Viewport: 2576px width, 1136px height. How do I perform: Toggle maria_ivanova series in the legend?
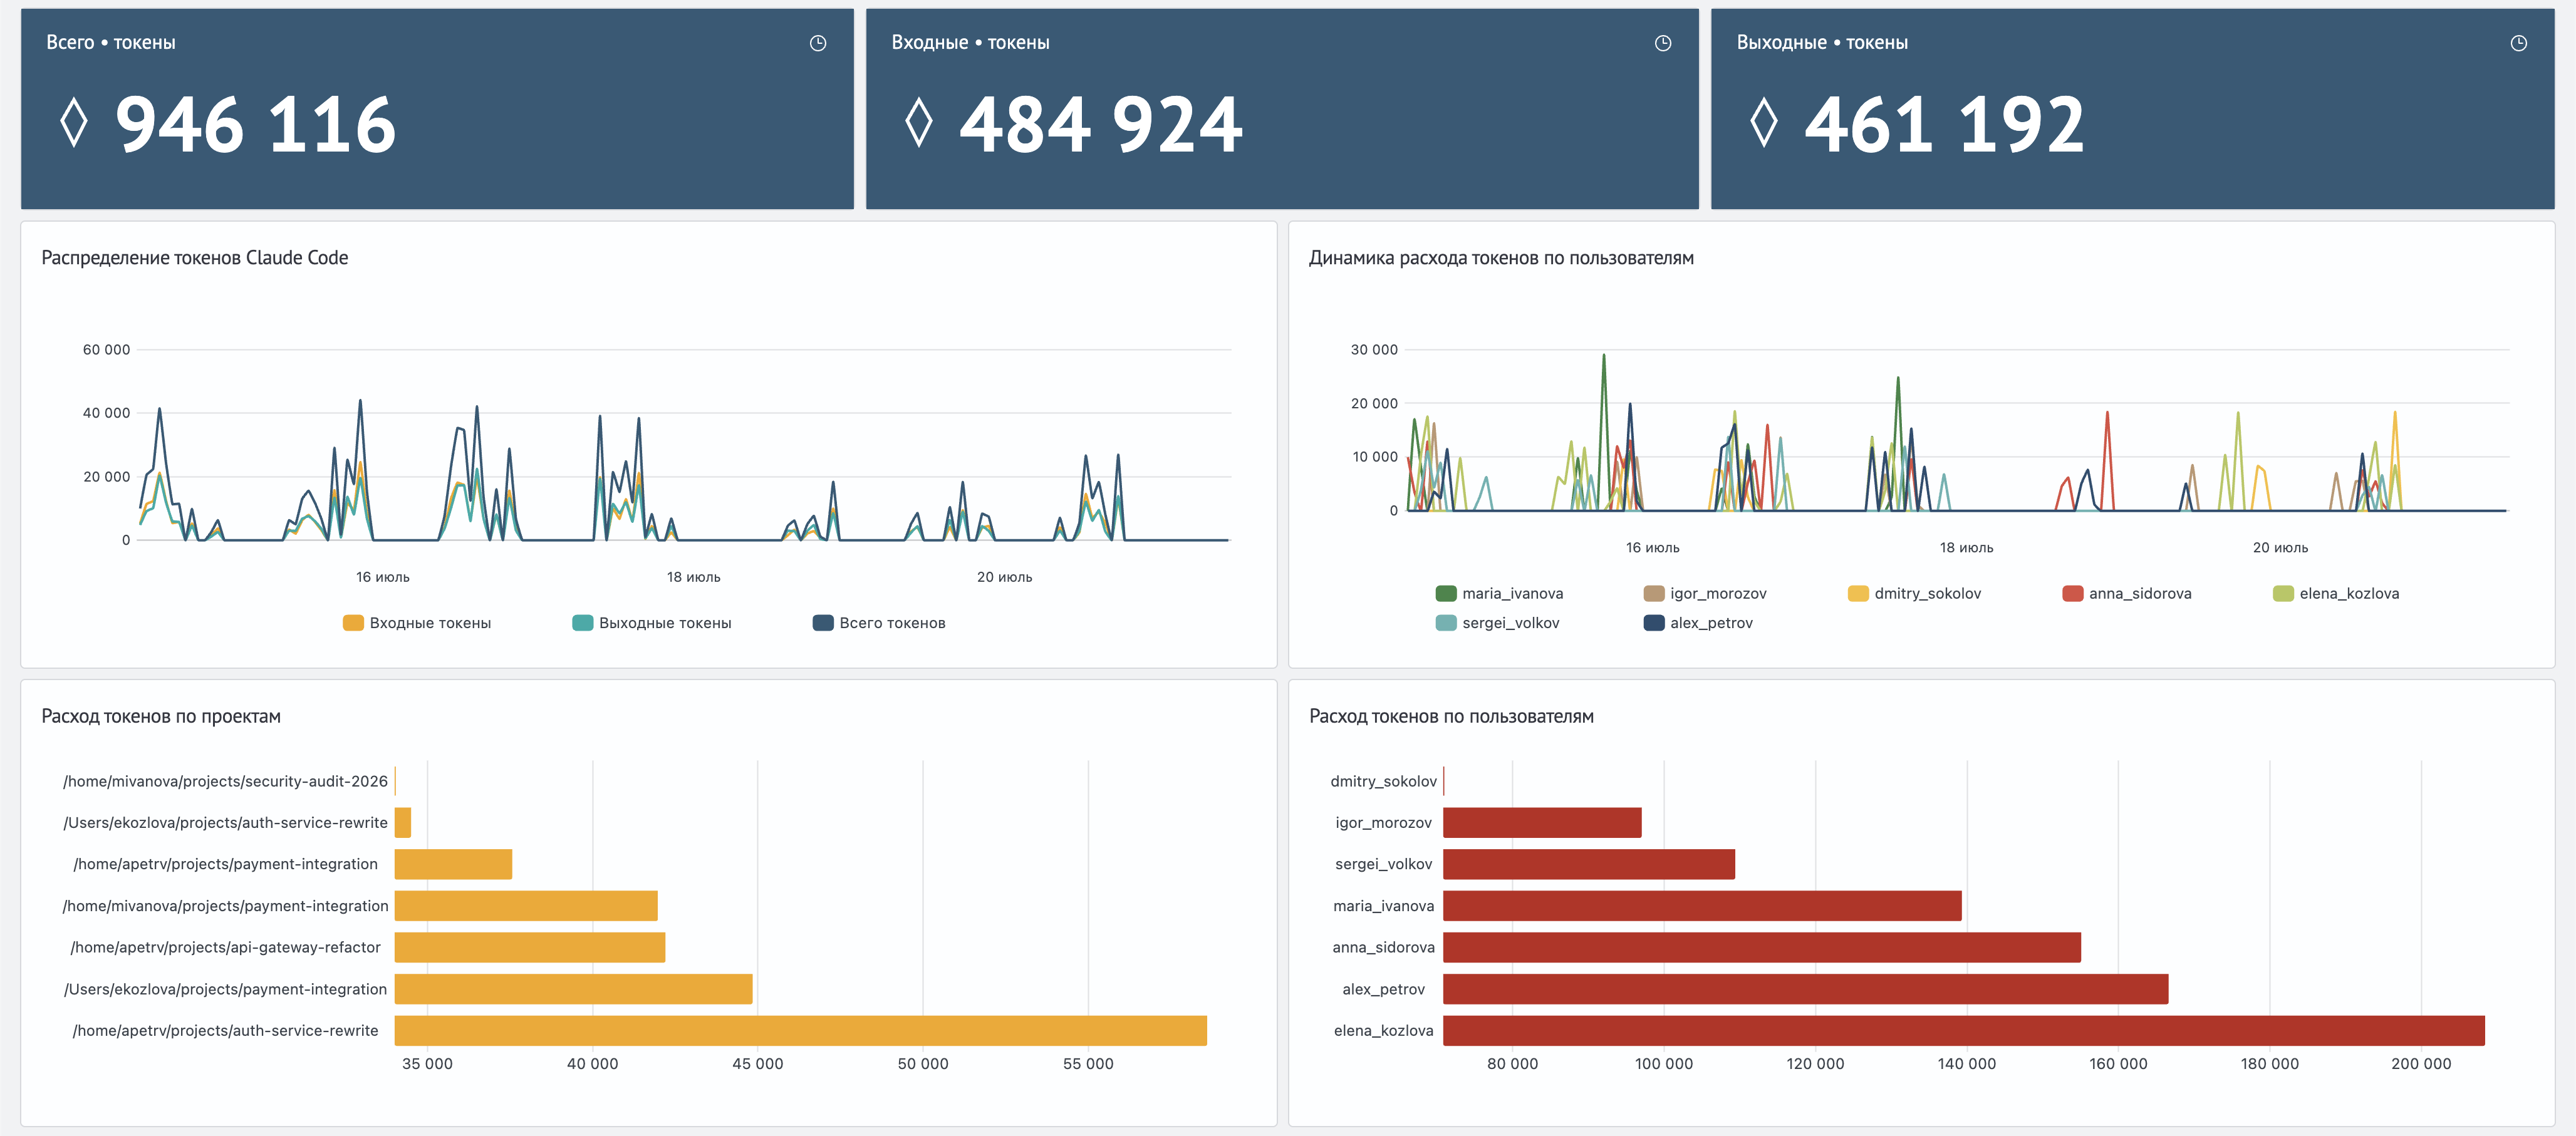[x=1499, y=594]
